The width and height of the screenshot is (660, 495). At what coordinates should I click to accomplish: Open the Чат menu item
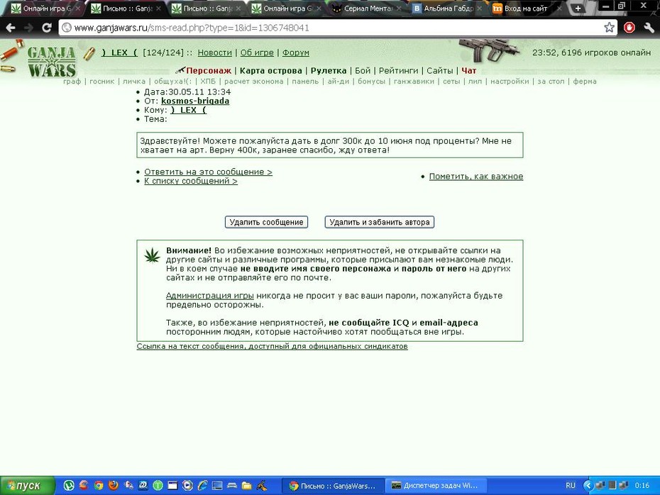point(468,71)
